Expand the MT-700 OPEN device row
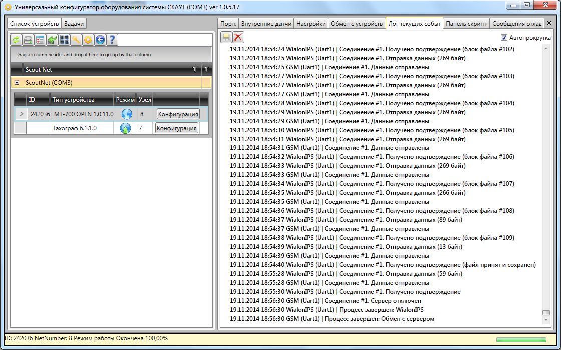561x350 pixels. point(21,114)
